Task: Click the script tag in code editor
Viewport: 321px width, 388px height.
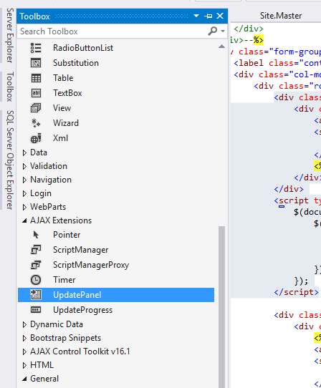Action: [x=294, y=200]
